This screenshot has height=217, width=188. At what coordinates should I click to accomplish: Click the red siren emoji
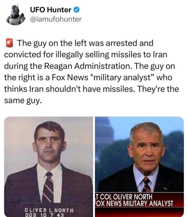pos(10,43)
